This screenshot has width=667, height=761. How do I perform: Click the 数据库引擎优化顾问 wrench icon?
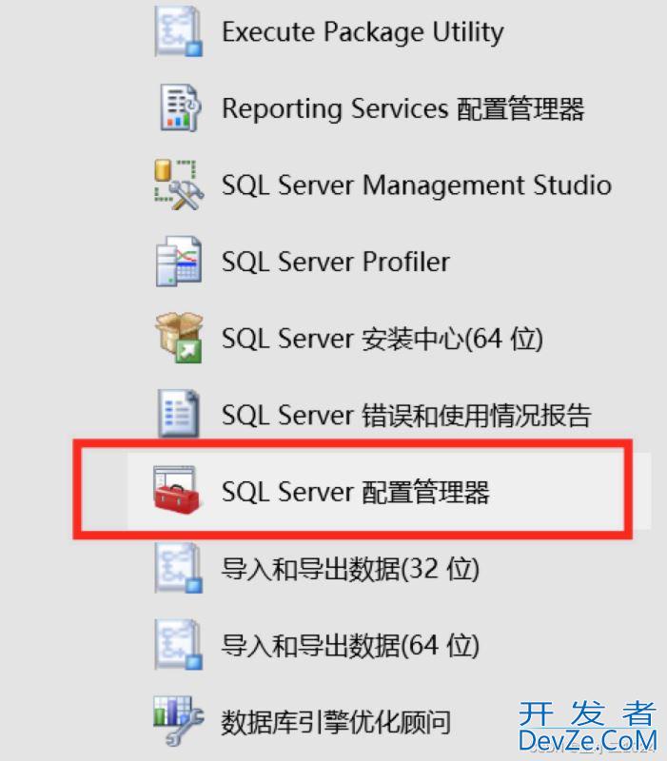point(178,721)
